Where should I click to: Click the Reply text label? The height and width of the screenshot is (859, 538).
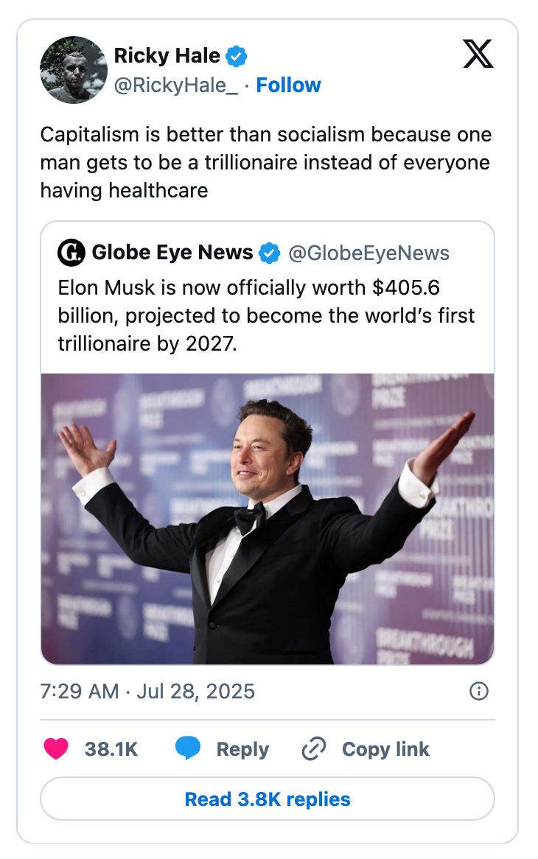pos(242,749)
